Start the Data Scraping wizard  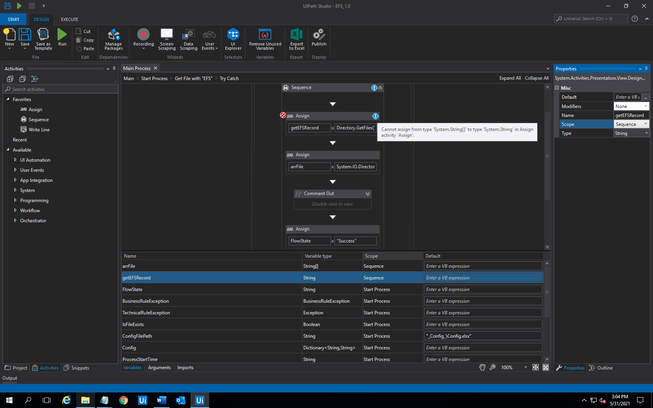click(188, 39)
